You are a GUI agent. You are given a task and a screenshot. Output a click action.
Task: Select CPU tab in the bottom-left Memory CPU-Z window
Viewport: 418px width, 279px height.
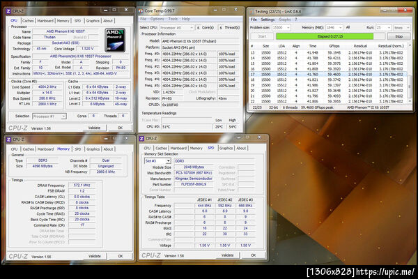point(14,149)
